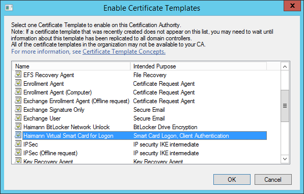Click Secure Email for Exchange User
This screenshot has width=304, height=194.
(x=149, y=118)
